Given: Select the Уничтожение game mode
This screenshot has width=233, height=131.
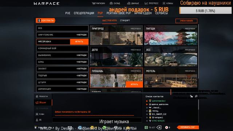Looking at the screenshot, I should click(x=62, y=35).
